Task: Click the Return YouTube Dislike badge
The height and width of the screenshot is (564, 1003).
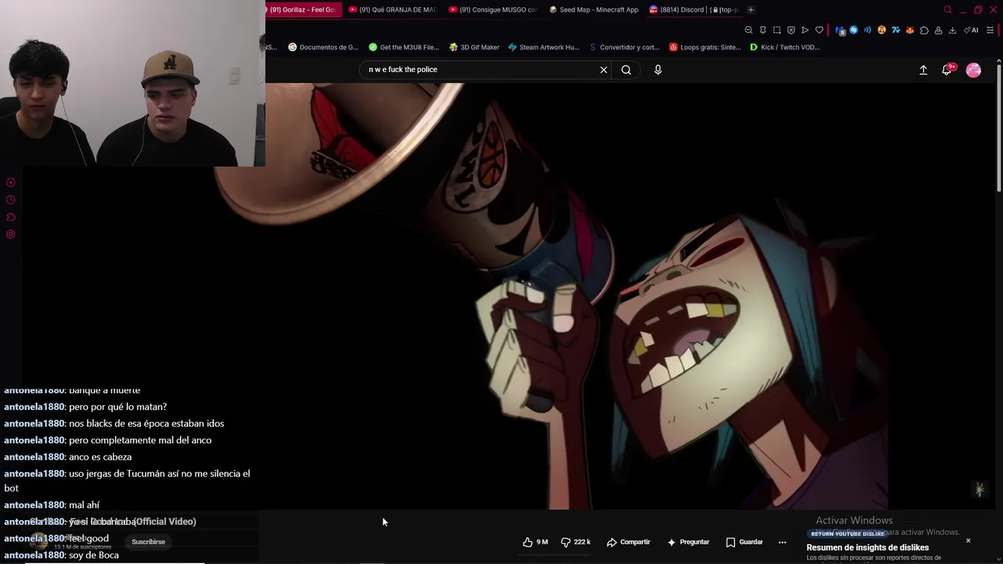Action: point(847,533)
